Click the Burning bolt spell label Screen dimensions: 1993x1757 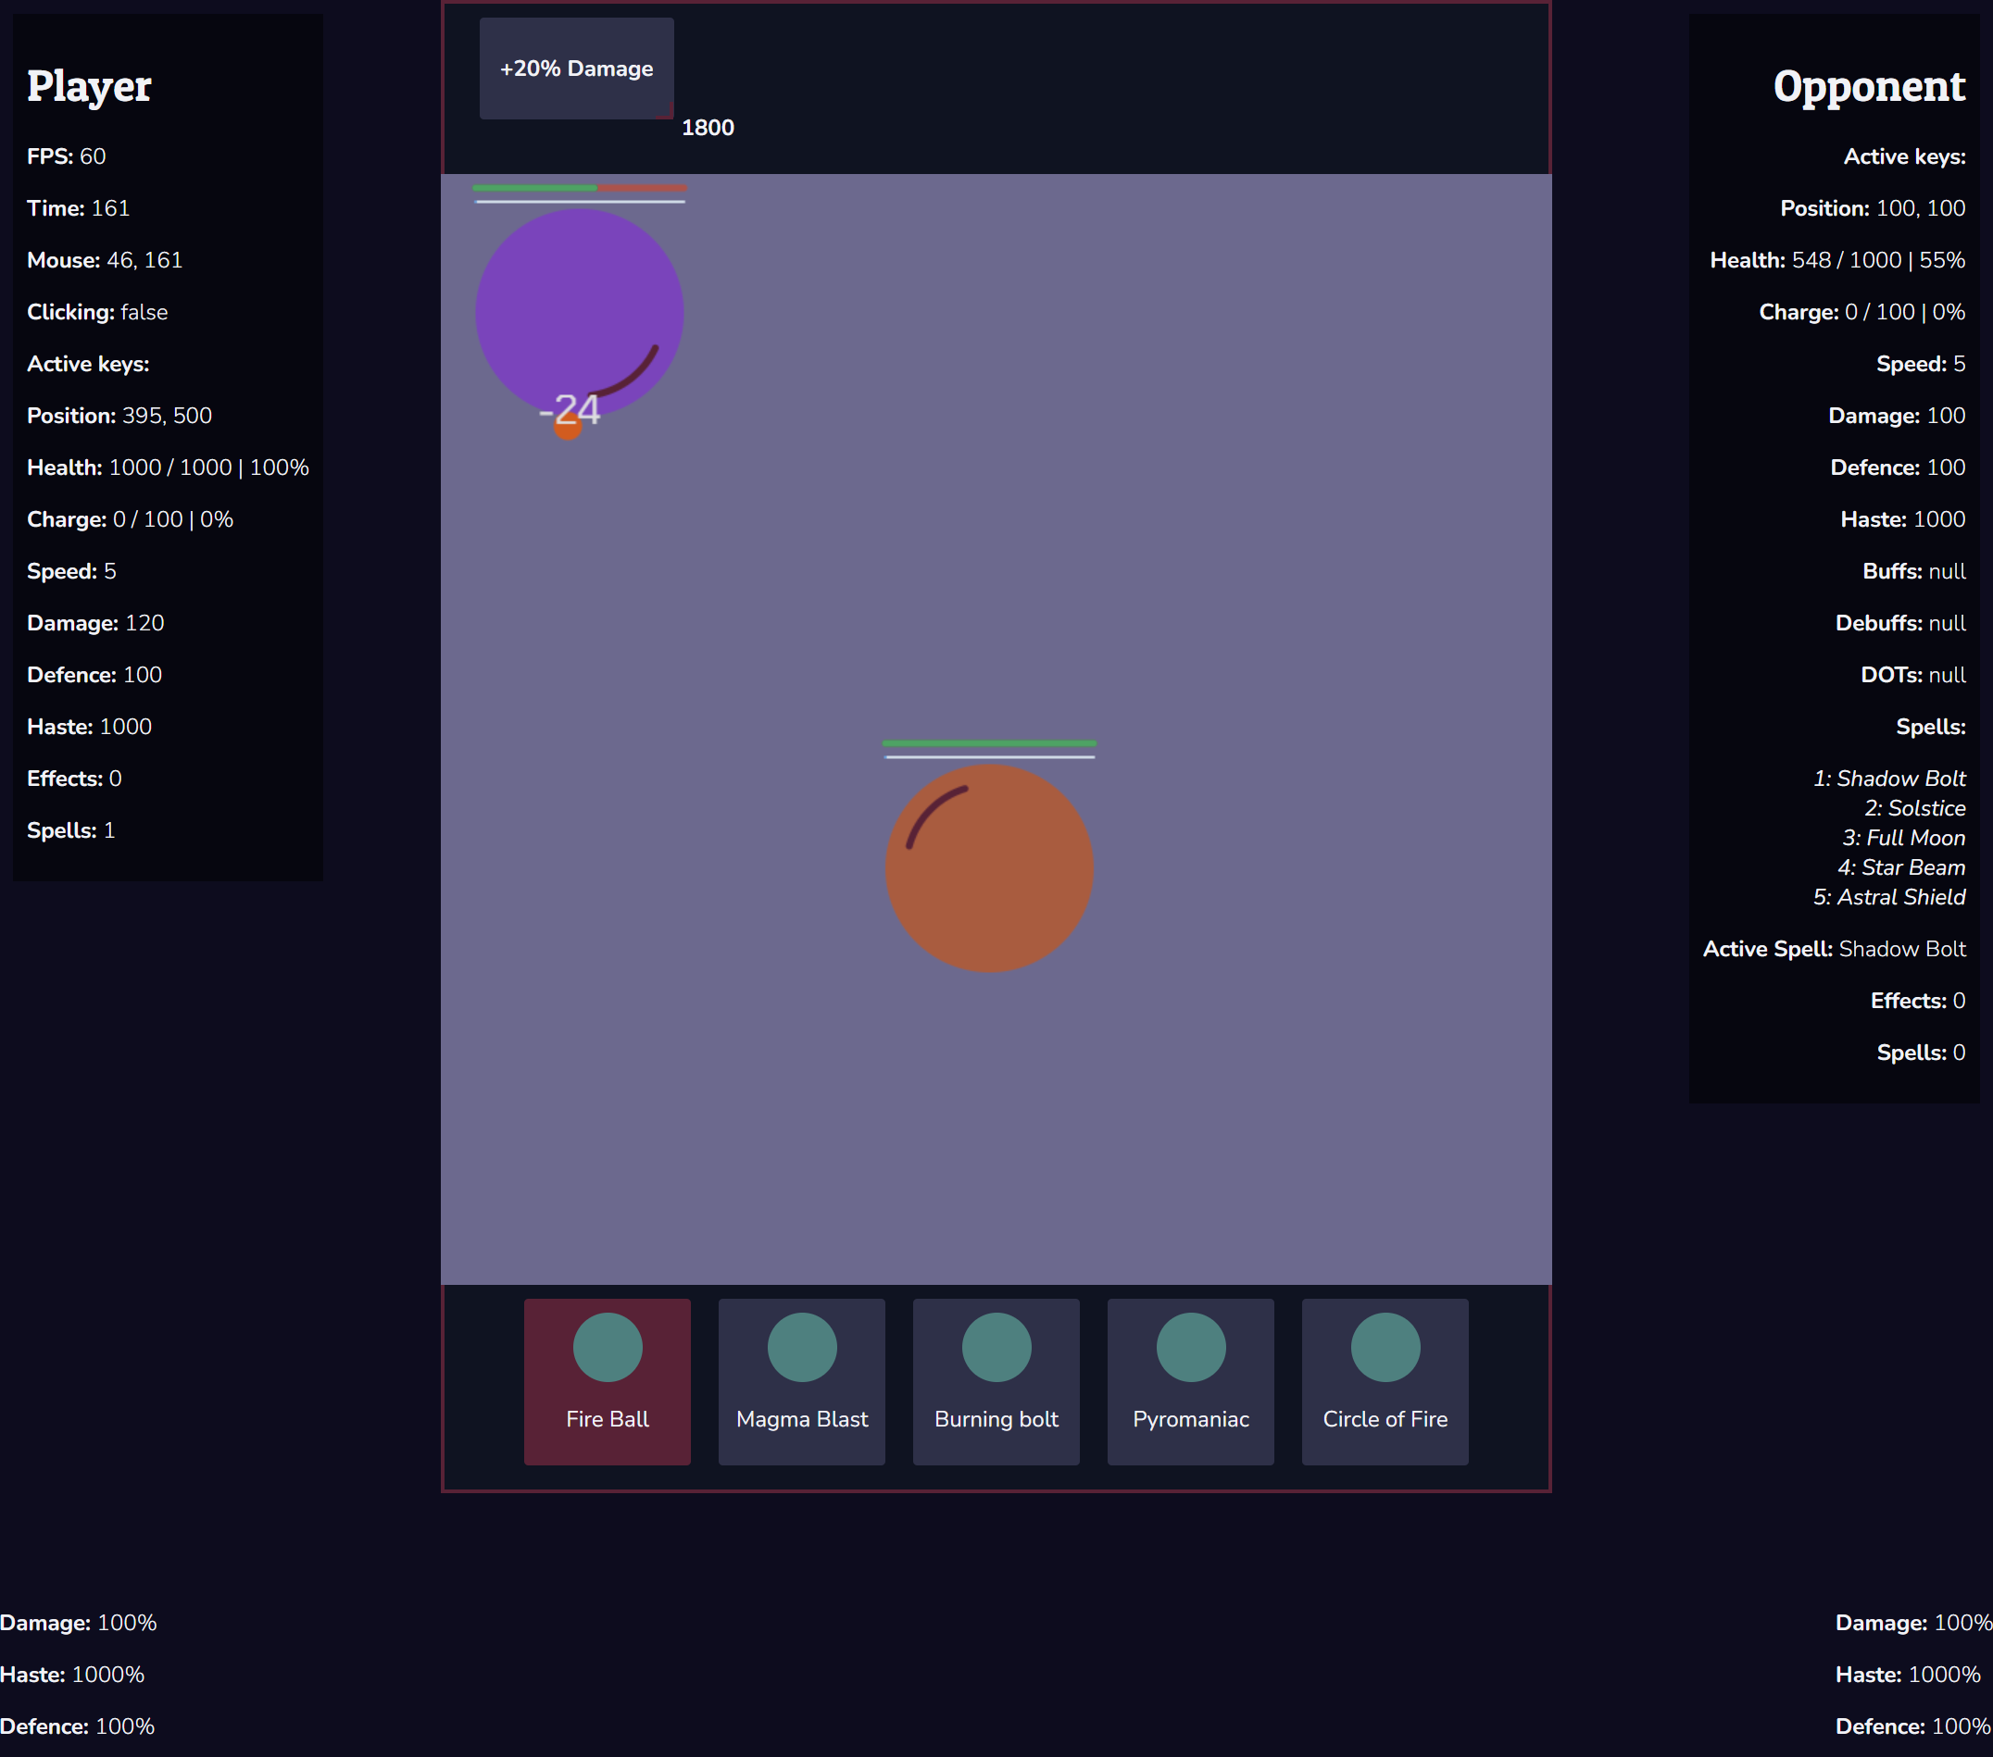click(996, 1419)
